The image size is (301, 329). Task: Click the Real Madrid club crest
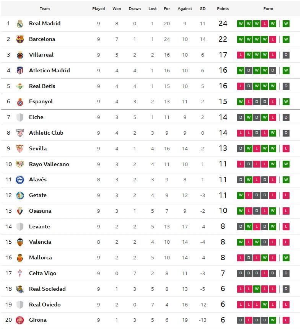click(x=20, y=24)
